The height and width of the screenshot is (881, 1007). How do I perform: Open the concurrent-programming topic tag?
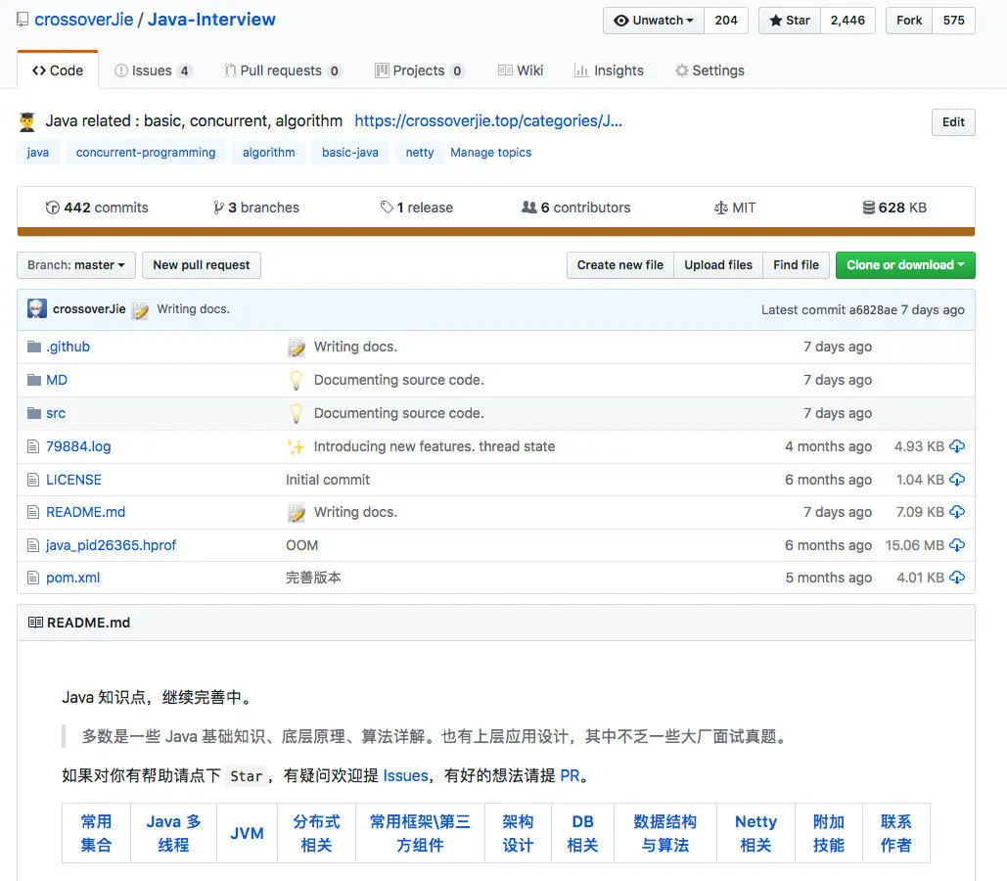tap(145, 152)
